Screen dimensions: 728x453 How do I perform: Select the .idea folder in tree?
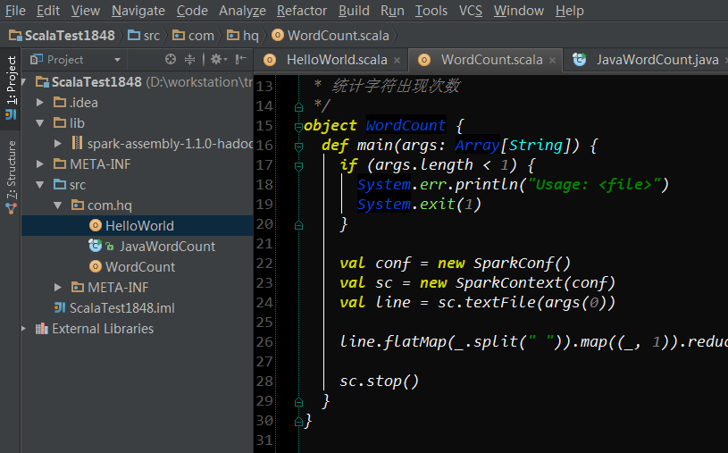76,103
